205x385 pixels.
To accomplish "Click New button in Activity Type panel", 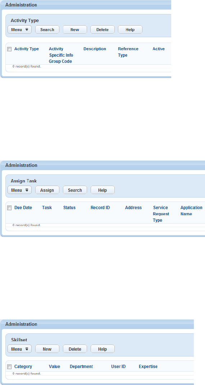I will coord(75,30).
